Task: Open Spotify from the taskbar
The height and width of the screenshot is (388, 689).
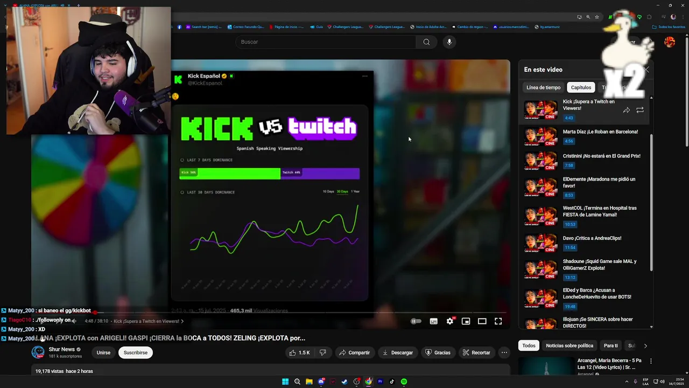Action: (x=404, y=382)
